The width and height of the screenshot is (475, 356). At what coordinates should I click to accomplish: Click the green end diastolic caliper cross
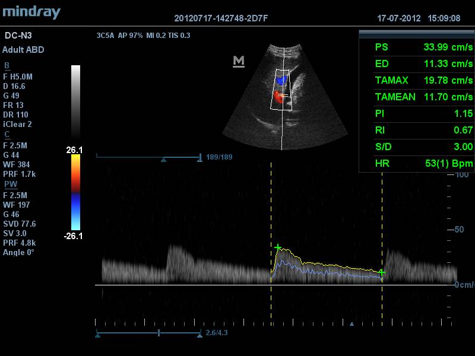point(382,272)
